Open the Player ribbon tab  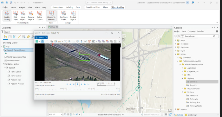point(106,7)
